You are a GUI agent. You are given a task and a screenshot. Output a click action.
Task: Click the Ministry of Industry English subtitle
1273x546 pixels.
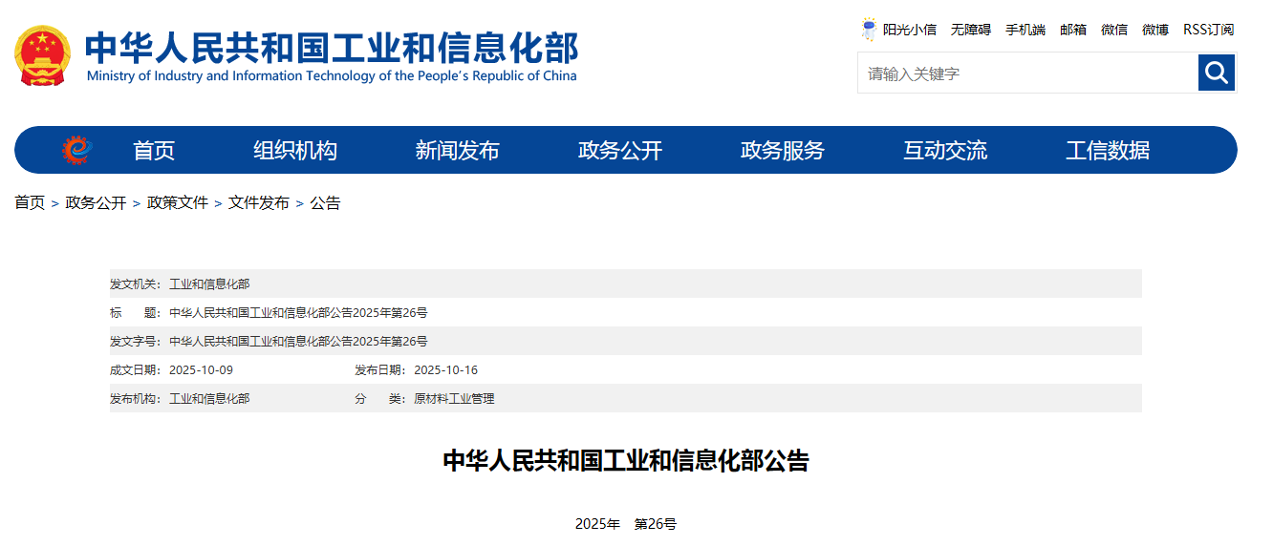[332, 76]
